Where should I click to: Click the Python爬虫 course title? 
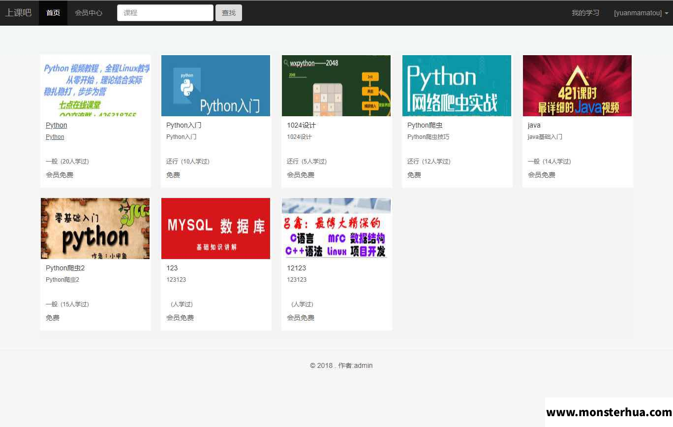click(425, 125)
